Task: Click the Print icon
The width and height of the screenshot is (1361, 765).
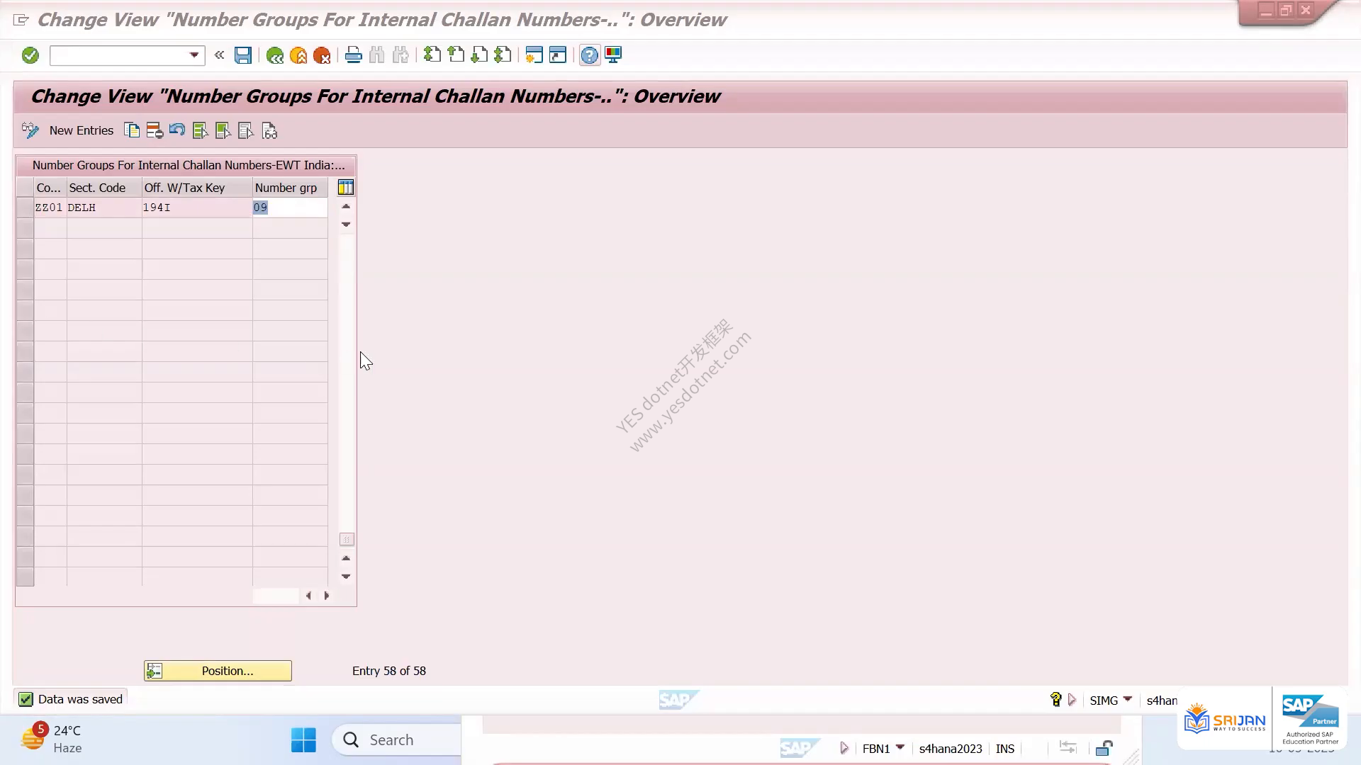Action: [353, 55]
